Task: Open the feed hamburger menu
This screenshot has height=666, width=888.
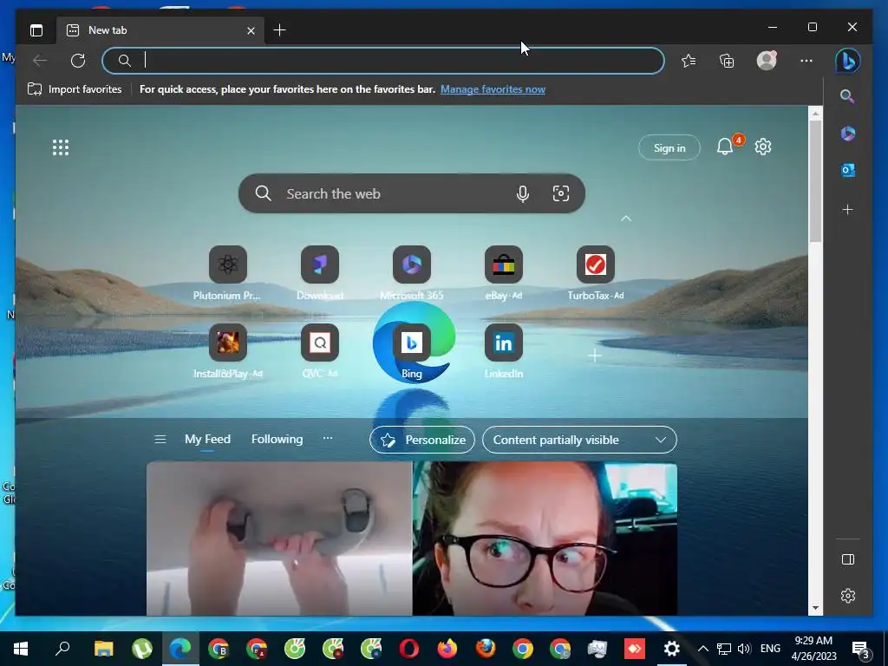Action: point(160,440)
